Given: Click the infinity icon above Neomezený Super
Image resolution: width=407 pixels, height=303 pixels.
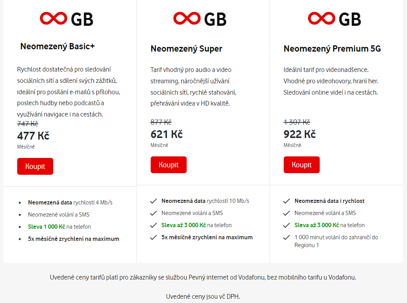Looking at the screenshot, I should pyautogui.click(x=187, y=18).
